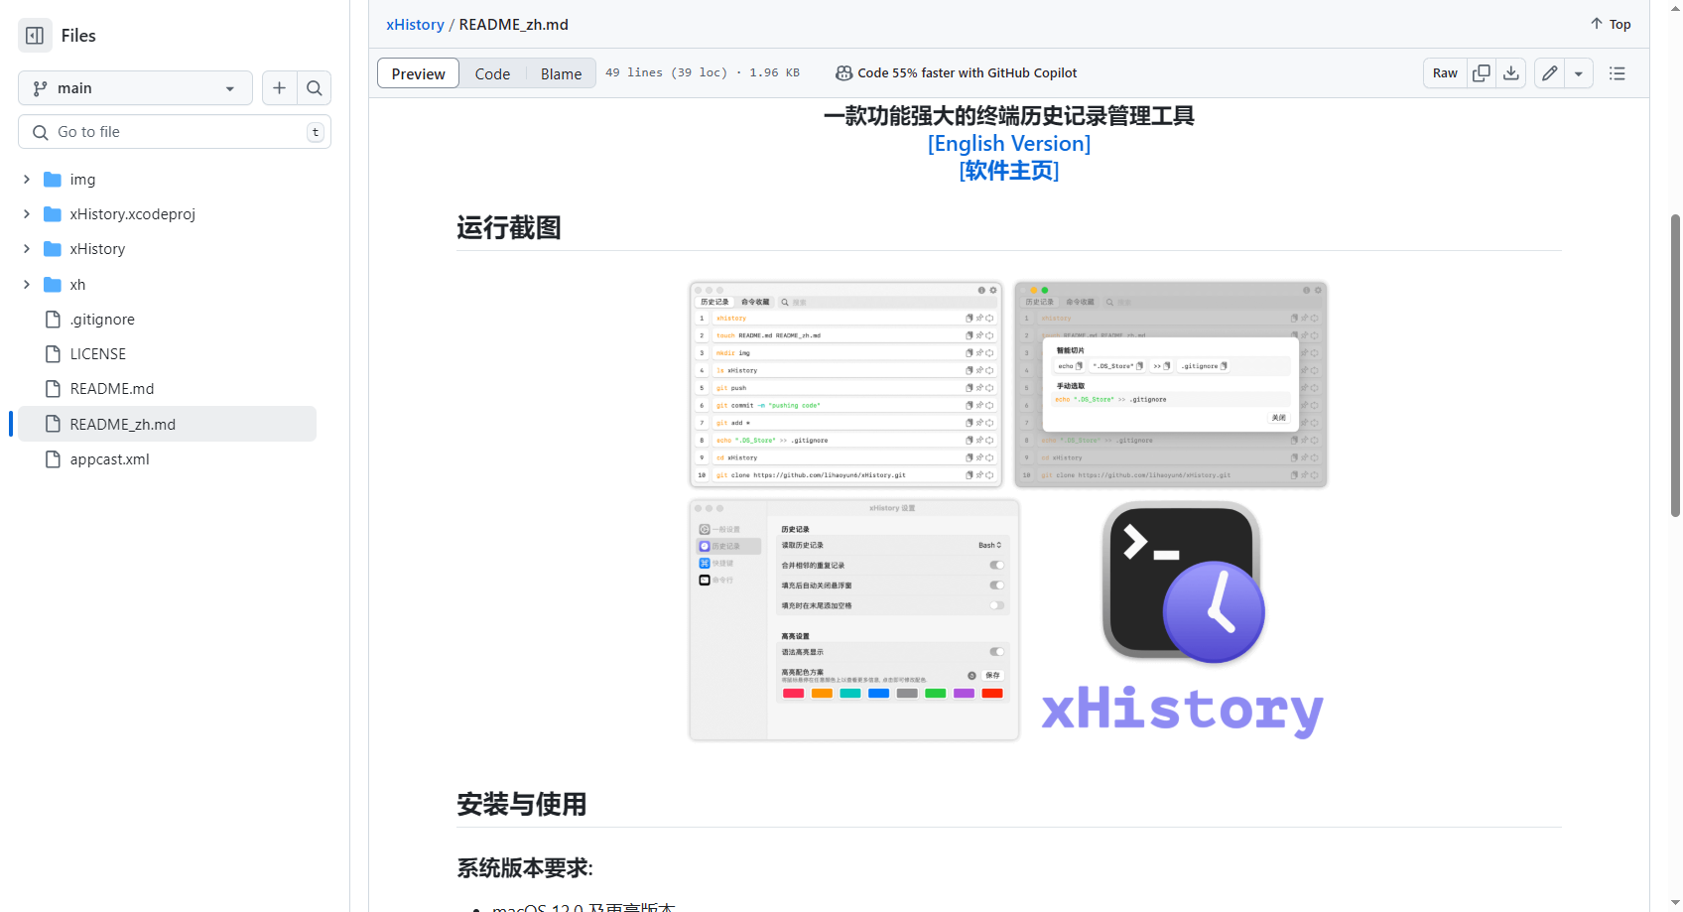Expand the xHistory.xcodeproj folder chevron

click(27, 214)
